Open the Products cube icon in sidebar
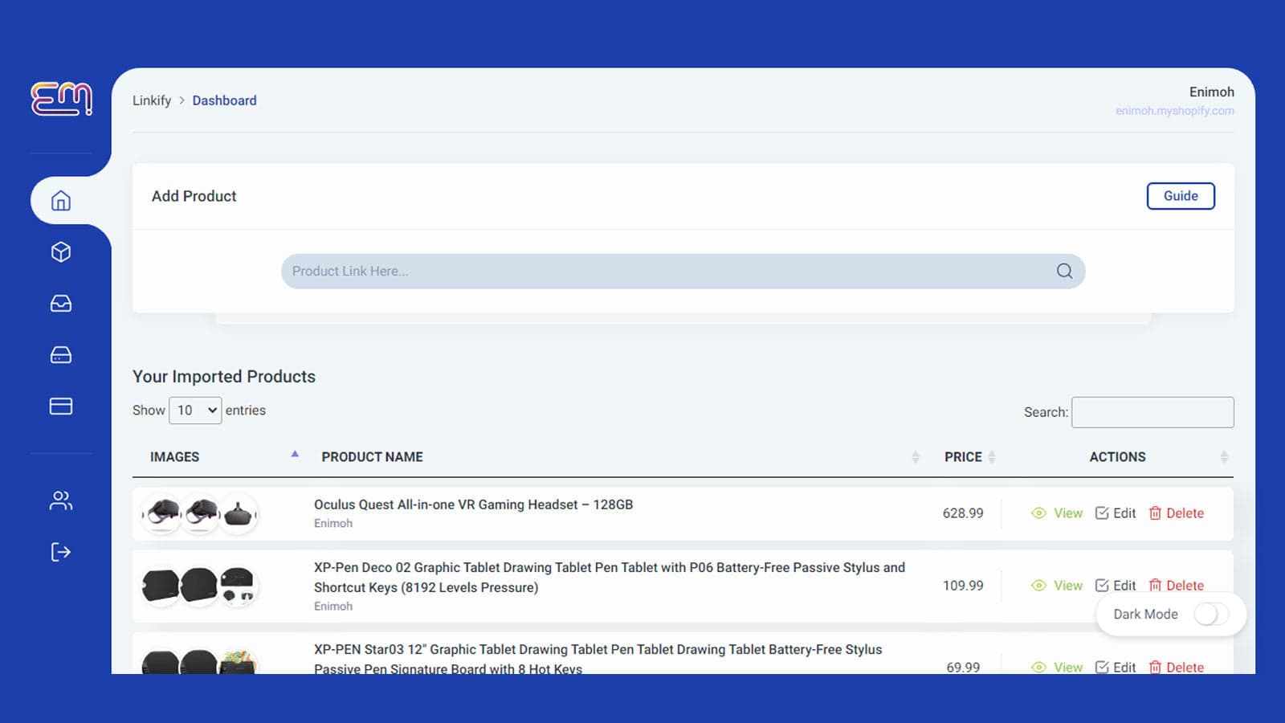Screen dimensions: 1285x723 coord(62,251)
